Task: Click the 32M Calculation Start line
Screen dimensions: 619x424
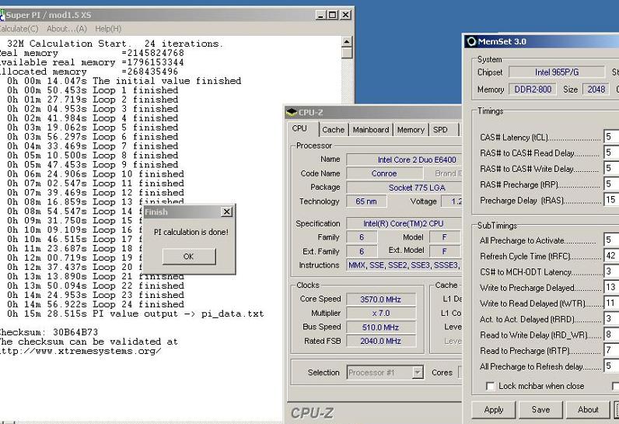Action: click(115, 44)
